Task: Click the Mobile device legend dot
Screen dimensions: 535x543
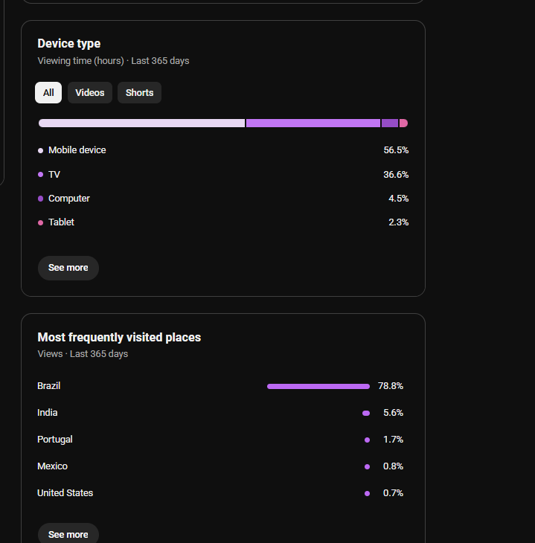Action: [x=40, y=150]
